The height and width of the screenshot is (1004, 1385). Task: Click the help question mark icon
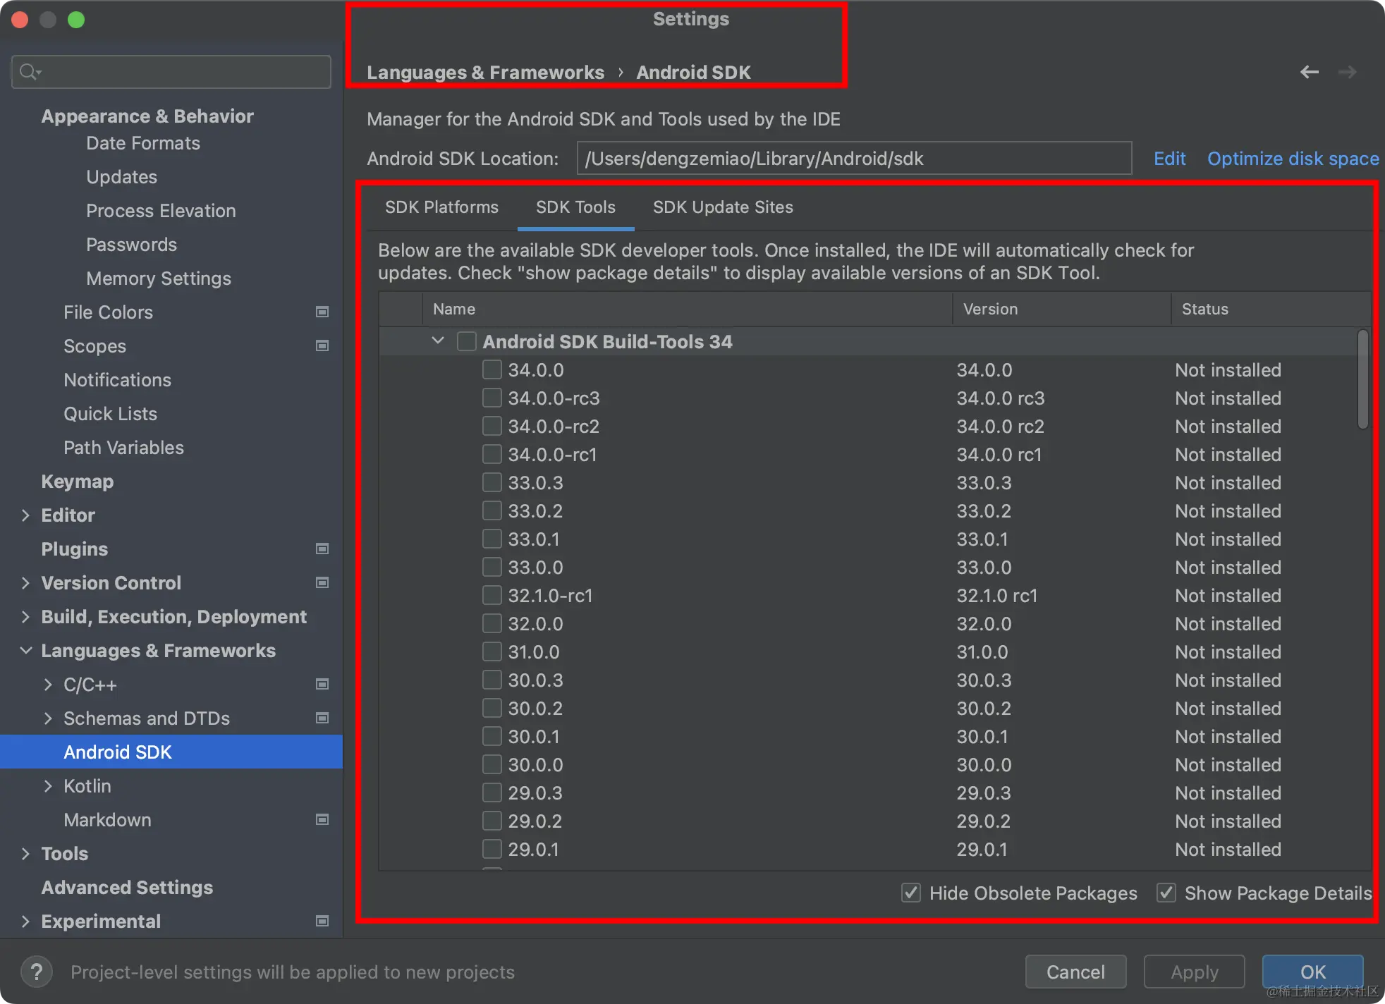click(37, 972)
